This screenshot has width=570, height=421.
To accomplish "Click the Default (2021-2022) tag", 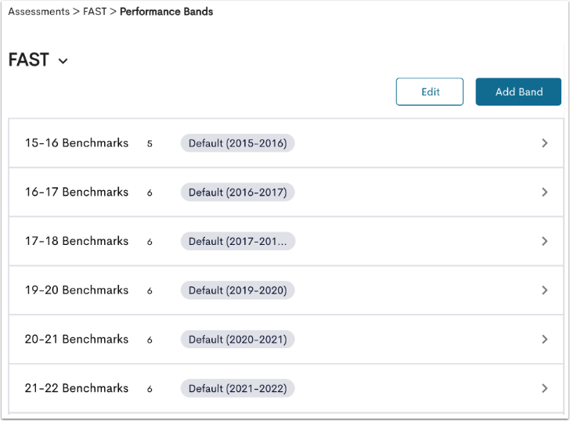I will (x=238, y=388).
